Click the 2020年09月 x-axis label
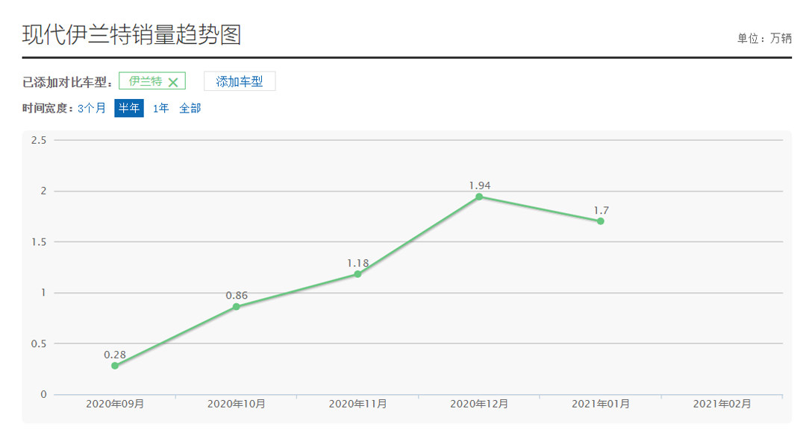This screenshot has height=447, width=806. (115, 404)
